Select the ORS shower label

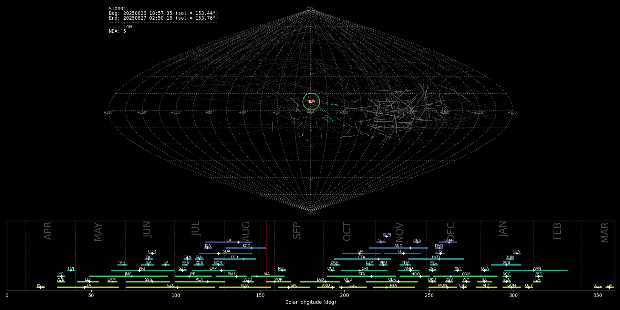417,240
